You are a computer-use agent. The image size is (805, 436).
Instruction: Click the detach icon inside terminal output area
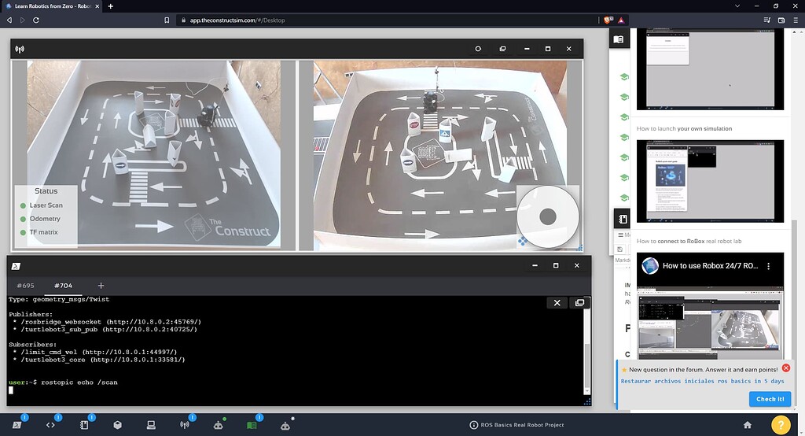coord(579,303)
